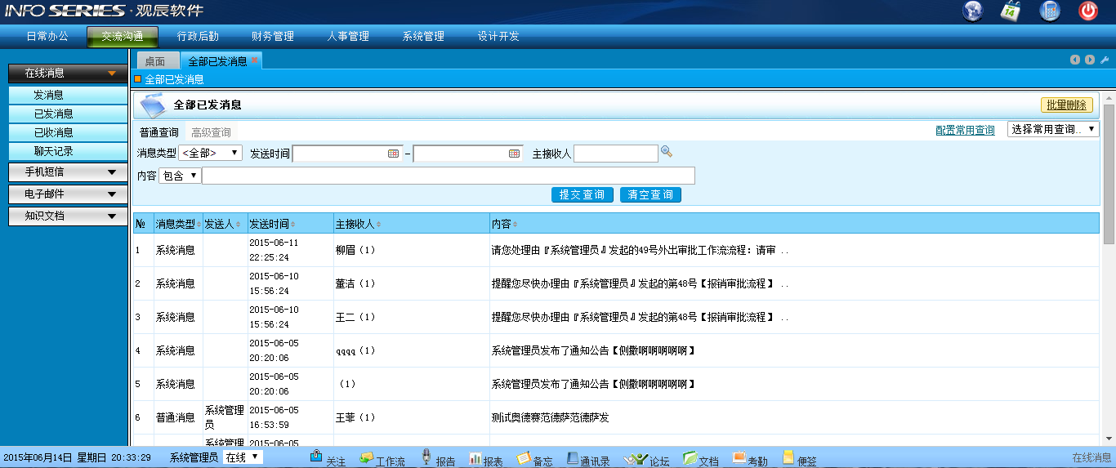This screenshot has width=1116, height=468.
Task: Open 考勤 in the bottom bar
Action: pos(750,459)
